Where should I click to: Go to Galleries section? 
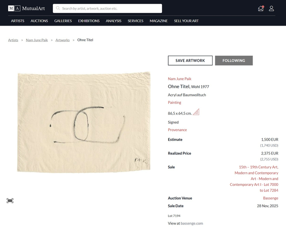point(63,21)
